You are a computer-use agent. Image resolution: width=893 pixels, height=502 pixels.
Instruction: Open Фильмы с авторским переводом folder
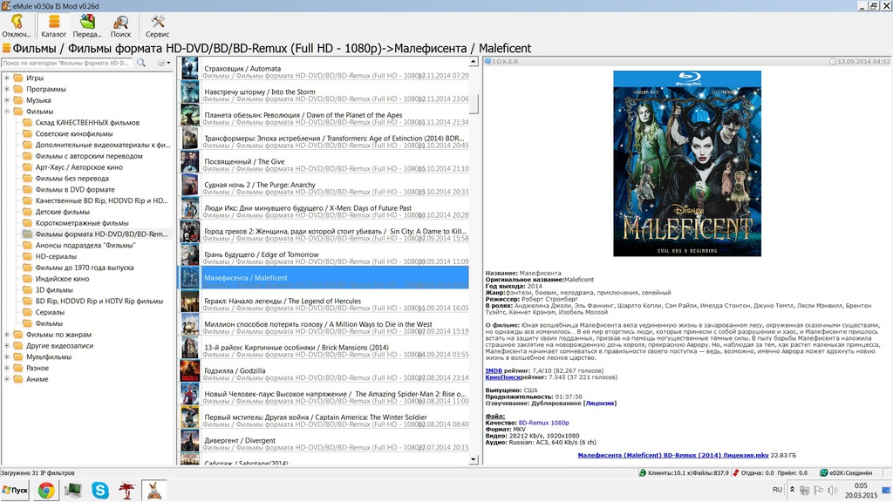[x=83, y=156]
